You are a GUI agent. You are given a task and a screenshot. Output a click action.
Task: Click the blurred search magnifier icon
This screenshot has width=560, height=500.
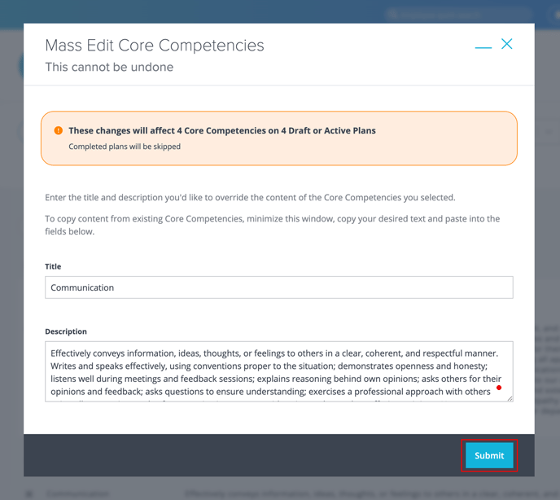392,15
